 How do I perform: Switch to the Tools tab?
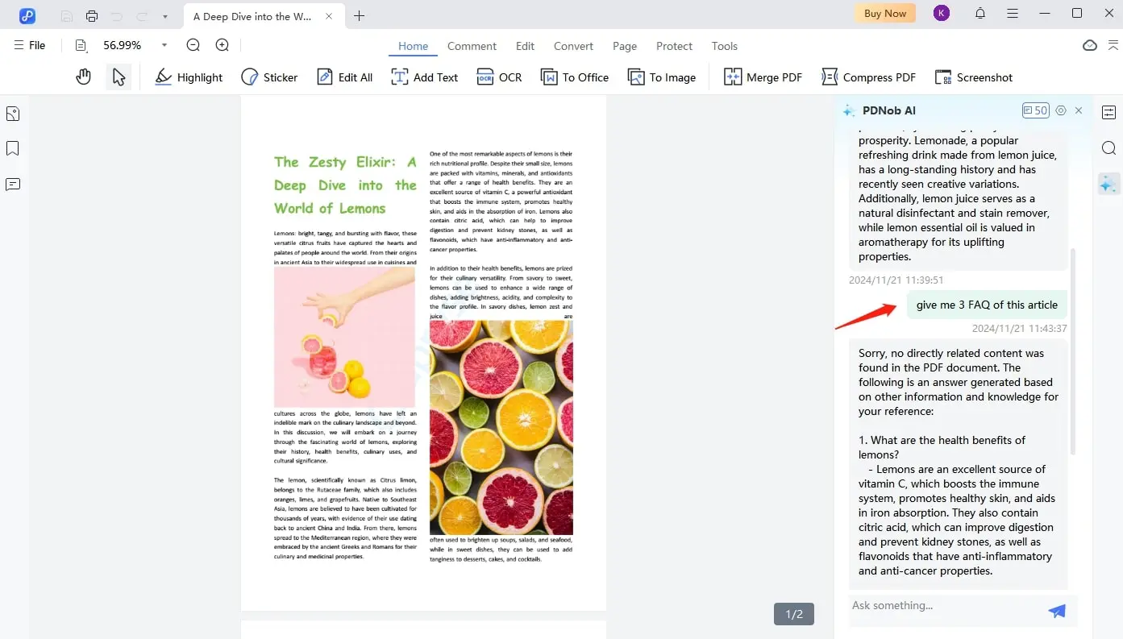pos(725,46)
